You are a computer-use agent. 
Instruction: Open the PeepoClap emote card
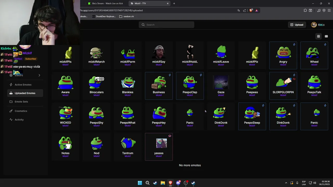190,86
